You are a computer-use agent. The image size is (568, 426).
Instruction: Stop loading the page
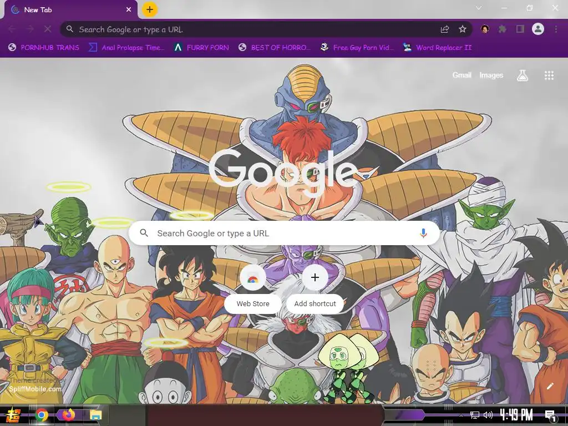pos(48,29)
